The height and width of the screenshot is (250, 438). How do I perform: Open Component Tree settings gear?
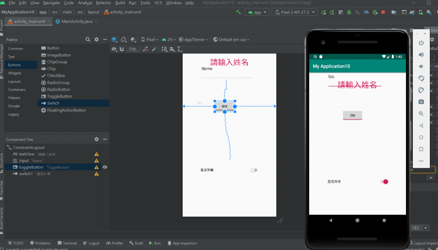pos(96,139)
